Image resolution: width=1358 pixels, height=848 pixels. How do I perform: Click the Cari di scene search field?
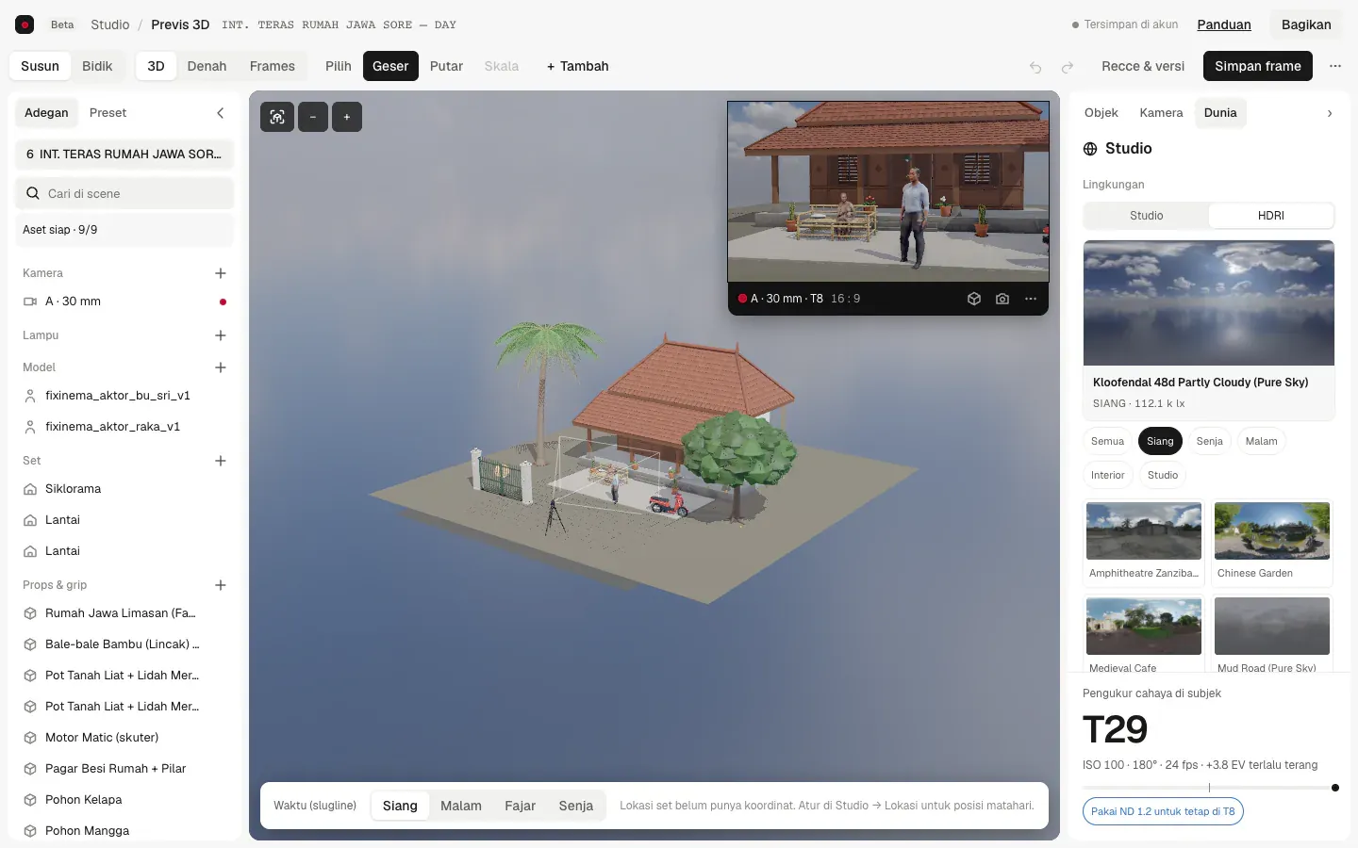[x=124, y=193]
